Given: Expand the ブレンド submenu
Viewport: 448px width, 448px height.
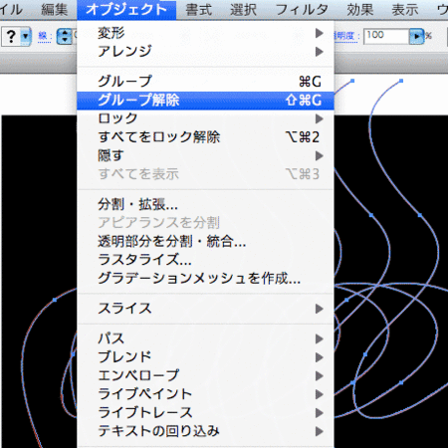Looking at the screenshot, I should pos(205,357).
